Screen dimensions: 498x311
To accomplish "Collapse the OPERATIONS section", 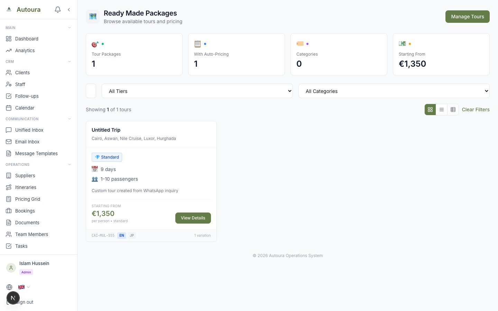I will click(70, 164).
